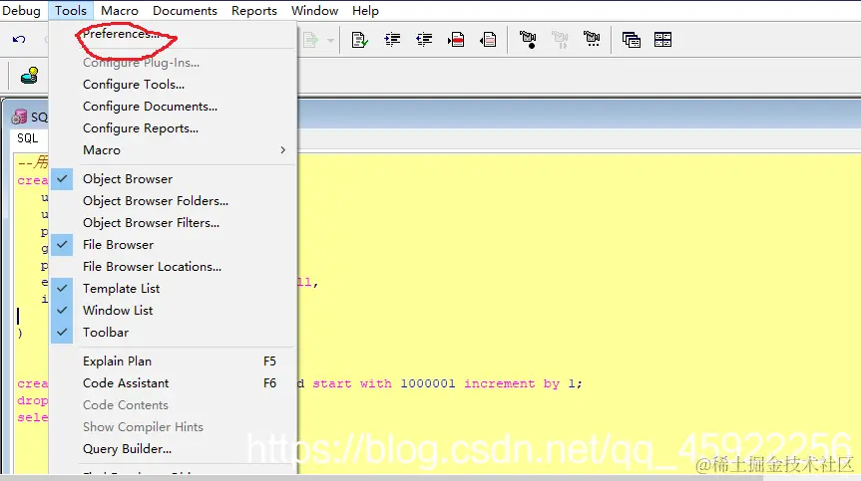Open the Reports menu
861x481 pixels.
pos(254,11)
